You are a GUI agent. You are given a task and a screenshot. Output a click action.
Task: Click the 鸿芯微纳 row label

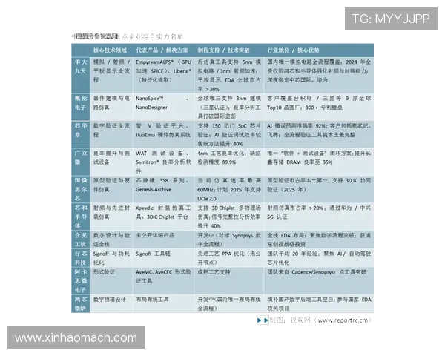click(x=81, y=303)
